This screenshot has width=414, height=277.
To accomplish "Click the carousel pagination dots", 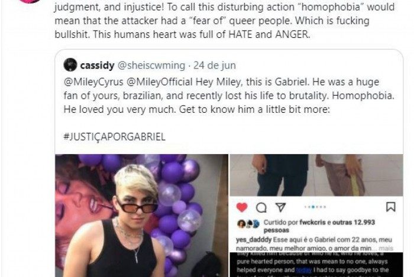I will (x=315, y=207).
